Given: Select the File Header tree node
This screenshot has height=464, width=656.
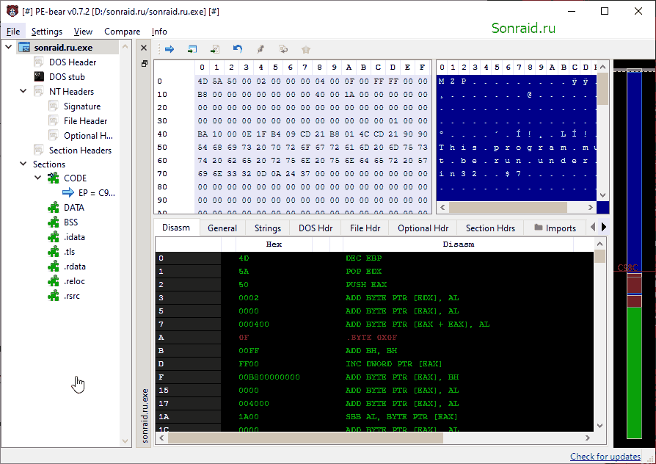Looking at the screenshot, I should tap(85, 121).
